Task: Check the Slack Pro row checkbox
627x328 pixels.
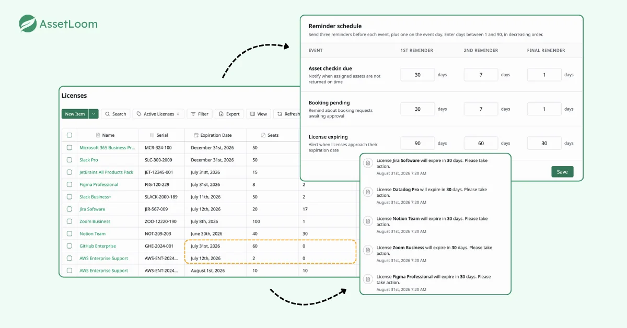Action: coord(69,160)
